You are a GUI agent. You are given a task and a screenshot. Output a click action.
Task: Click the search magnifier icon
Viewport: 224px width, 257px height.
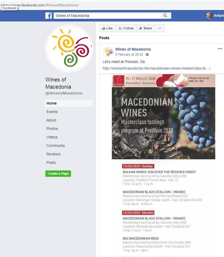coord(165,16)
